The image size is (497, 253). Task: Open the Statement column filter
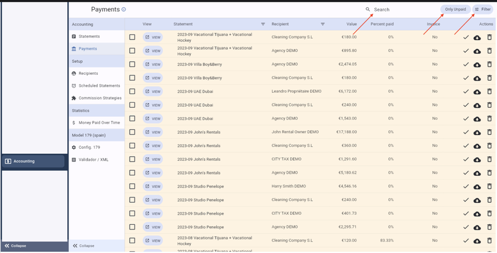[x=263, y=24]
